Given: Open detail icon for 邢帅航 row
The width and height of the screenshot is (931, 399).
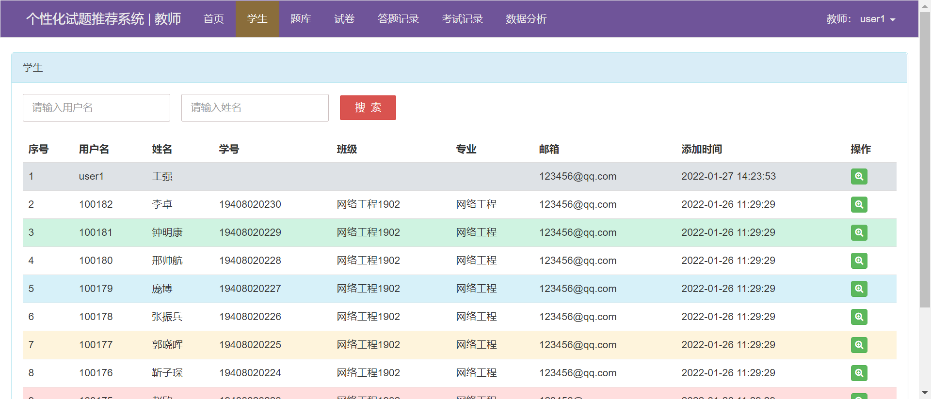Looking at the screenshot, I should point(859,261).
